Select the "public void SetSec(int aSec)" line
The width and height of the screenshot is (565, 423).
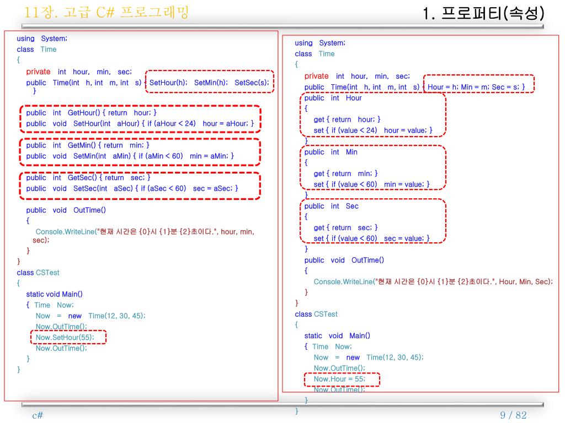tap(132, 188)
